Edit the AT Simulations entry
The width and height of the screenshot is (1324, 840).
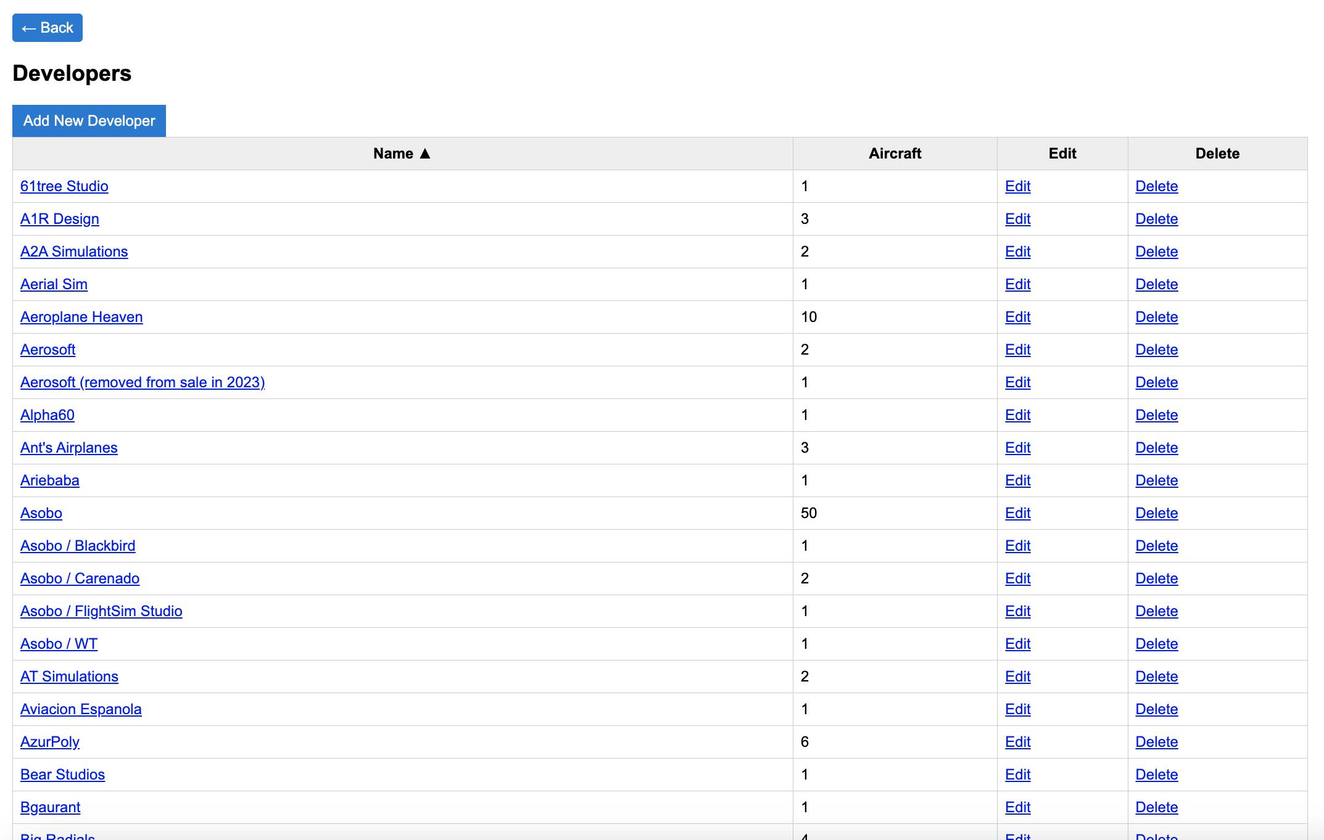tap(1017, 677)
